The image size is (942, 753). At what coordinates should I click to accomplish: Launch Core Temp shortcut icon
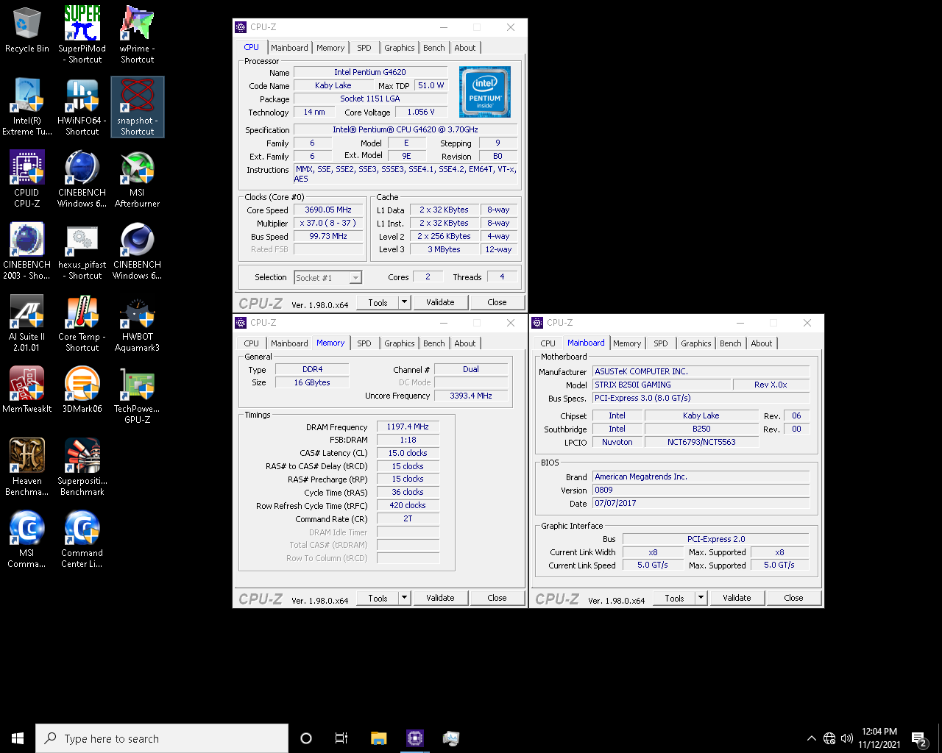[82, 323]
